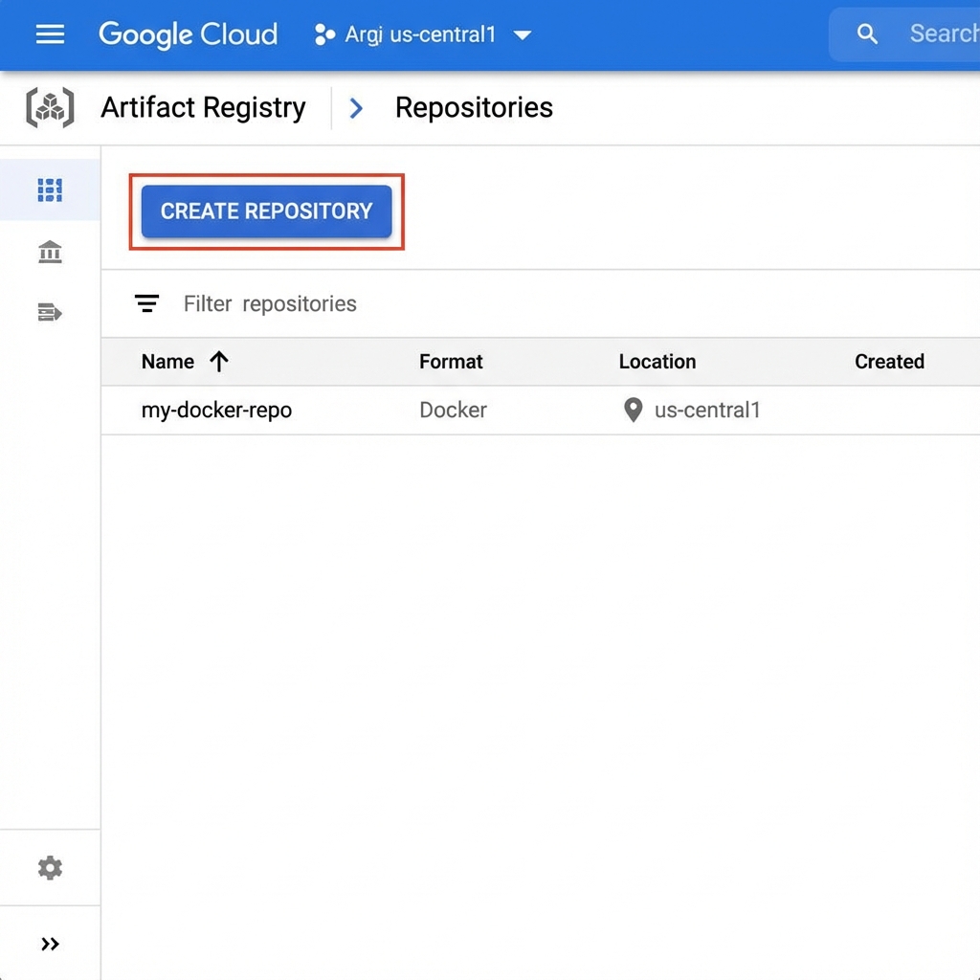The height and width of the screenshot is (980, 980).
Task: Expand the sidebar with double chevron
Action: click(x=50, y=945)
